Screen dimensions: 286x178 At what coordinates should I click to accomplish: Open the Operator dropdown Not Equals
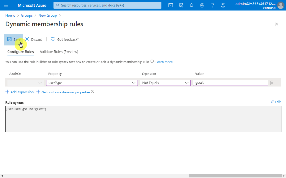click(165, 83)
